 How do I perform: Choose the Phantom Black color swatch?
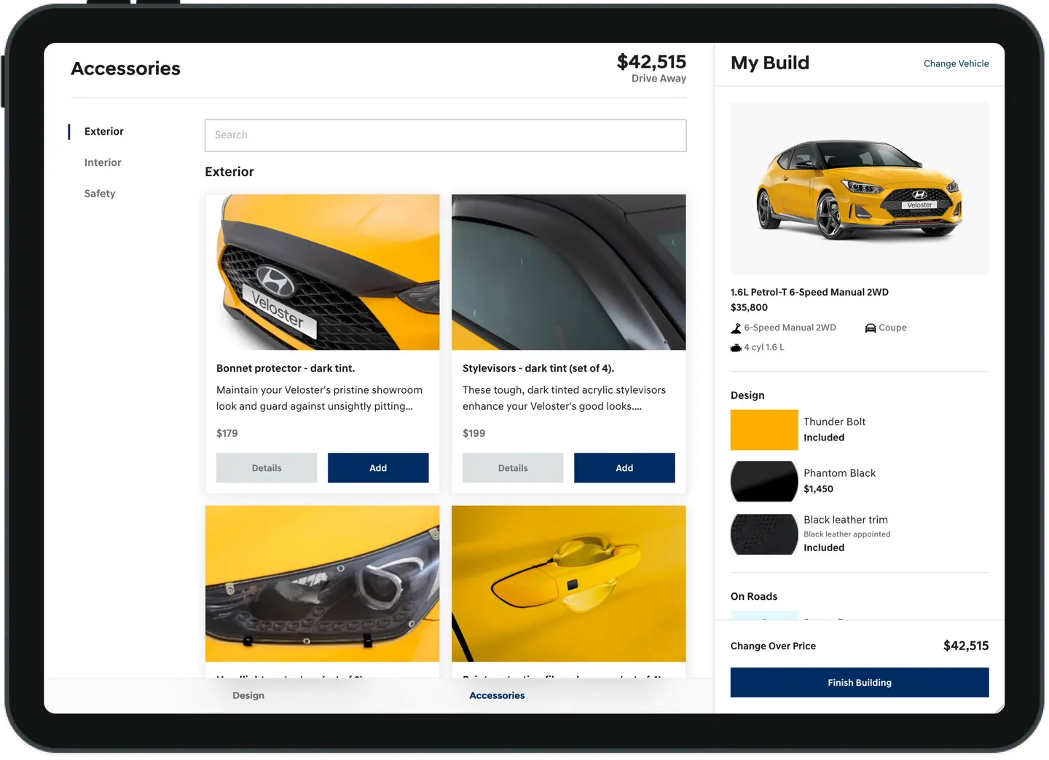764,481
